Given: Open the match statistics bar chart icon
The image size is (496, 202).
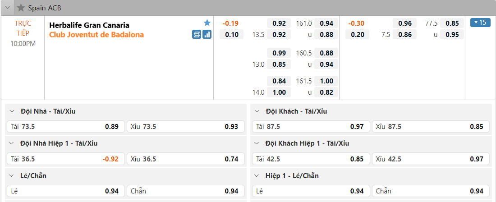Looking at the screenshot, I should pos(207,34).
